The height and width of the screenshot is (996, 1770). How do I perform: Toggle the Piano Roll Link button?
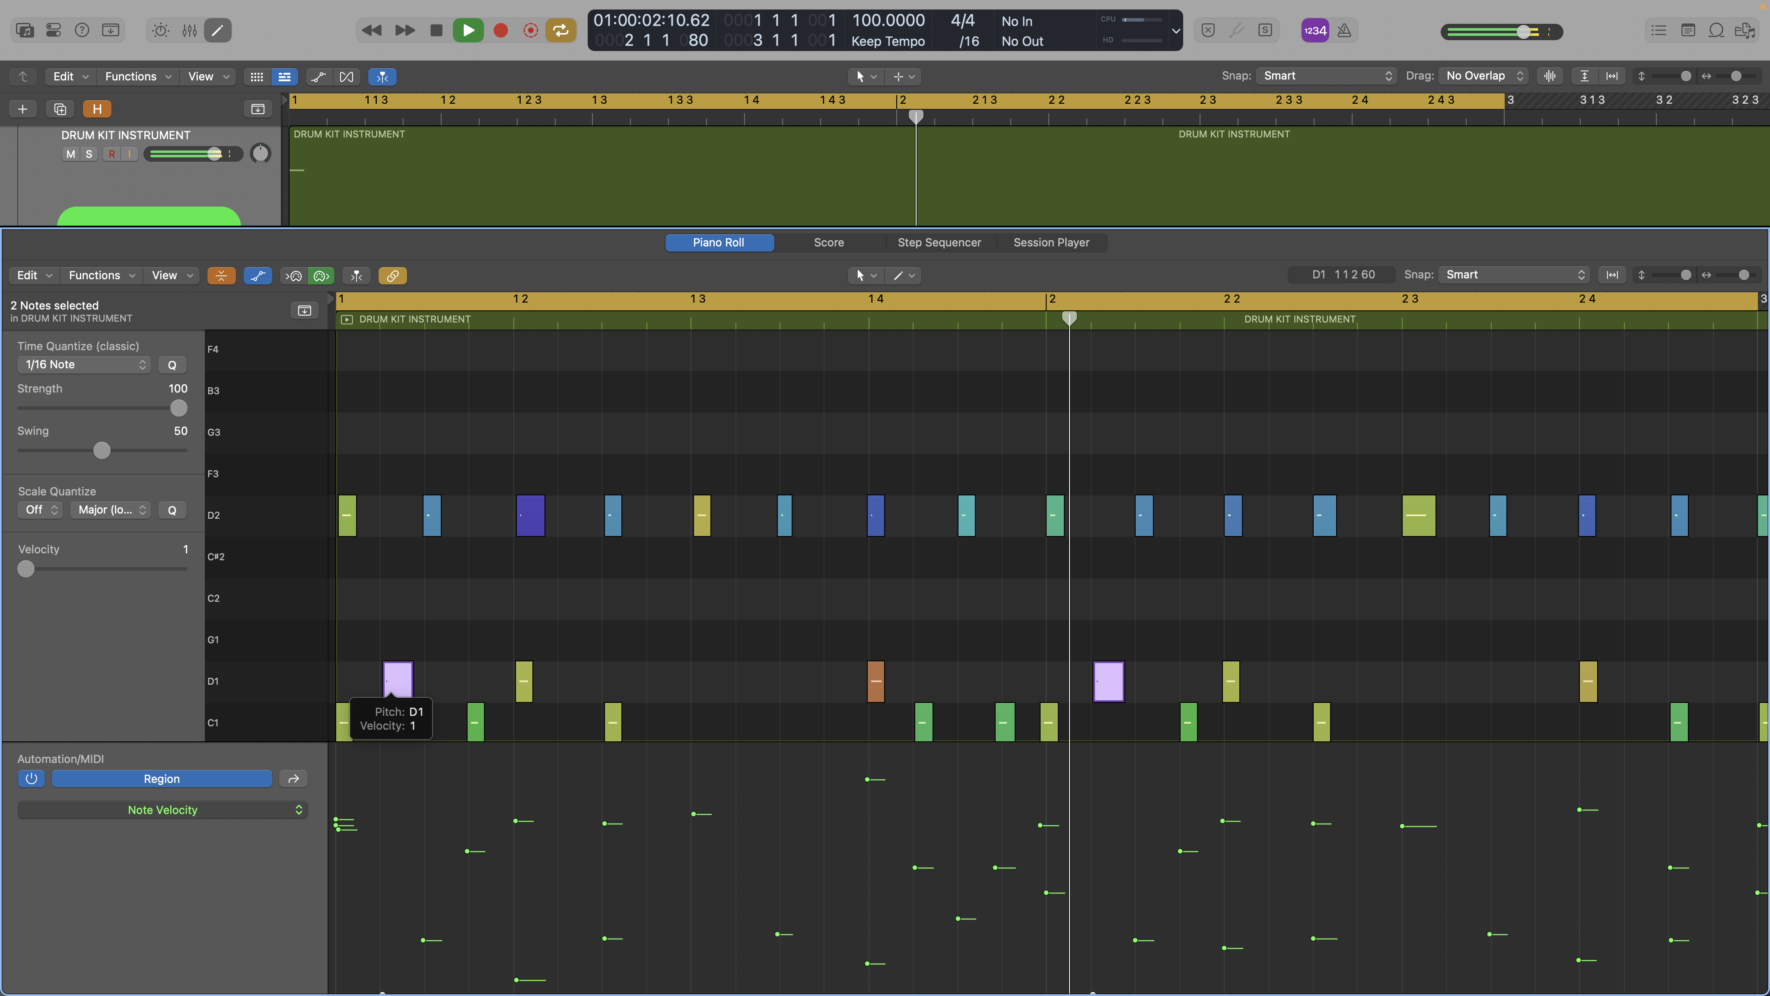pos(392,276)
